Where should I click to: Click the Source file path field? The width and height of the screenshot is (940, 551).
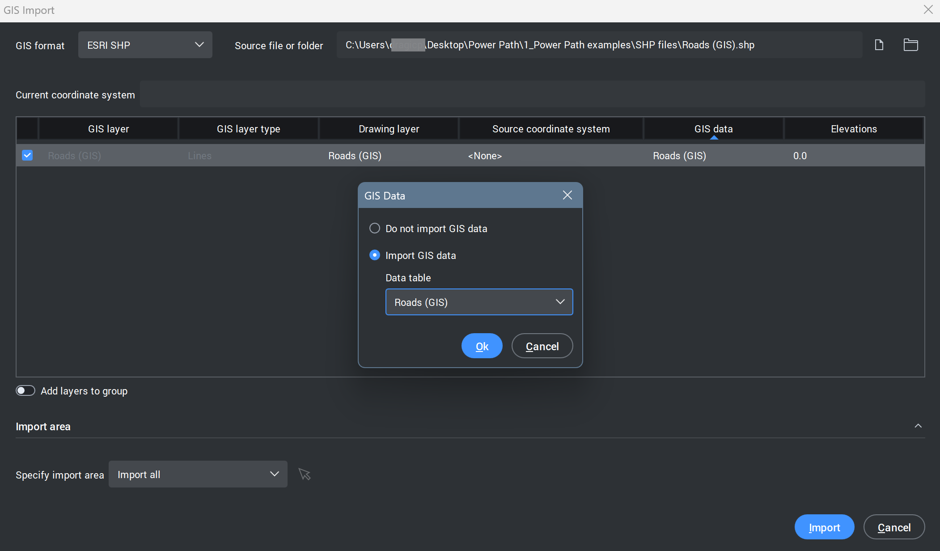[599, 45]
